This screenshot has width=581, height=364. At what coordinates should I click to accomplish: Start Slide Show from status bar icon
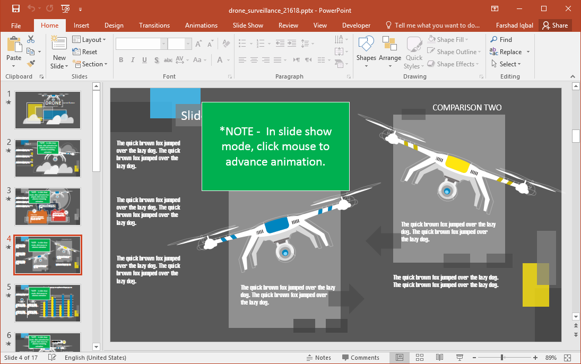(x=459, y=358)
